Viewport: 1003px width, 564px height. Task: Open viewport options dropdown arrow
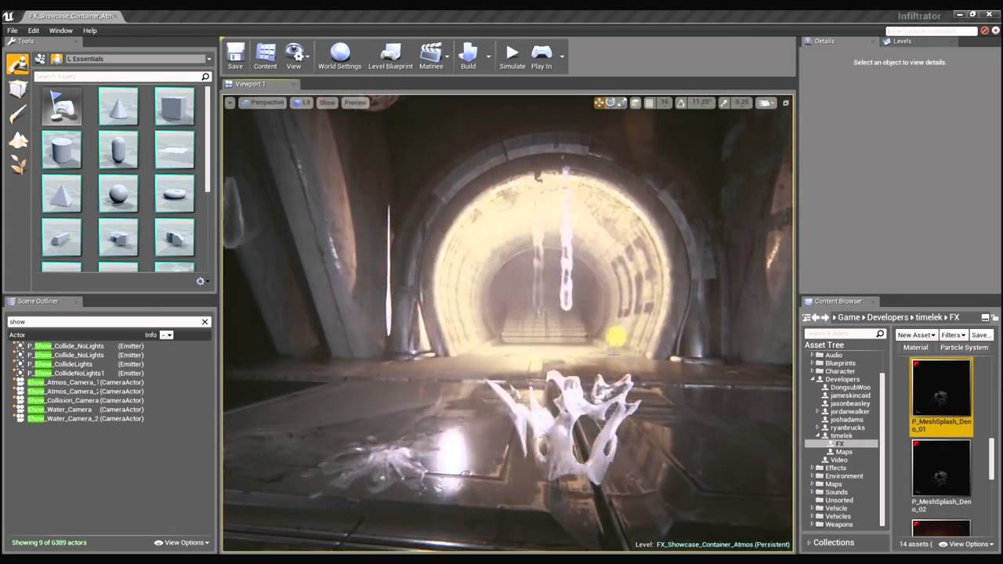(x=230, y=103)
